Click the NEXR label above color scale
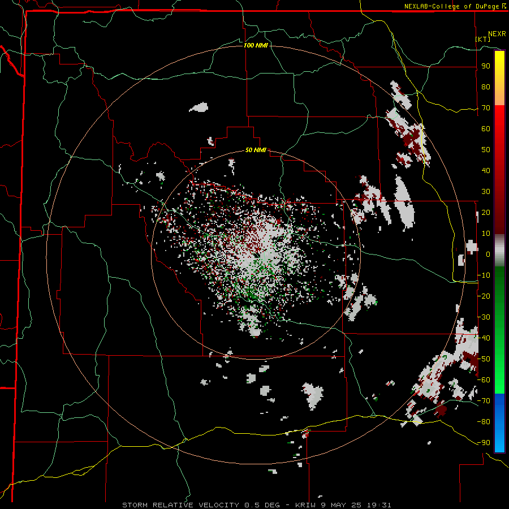This screenshot has width=509, height=509. 497,34
